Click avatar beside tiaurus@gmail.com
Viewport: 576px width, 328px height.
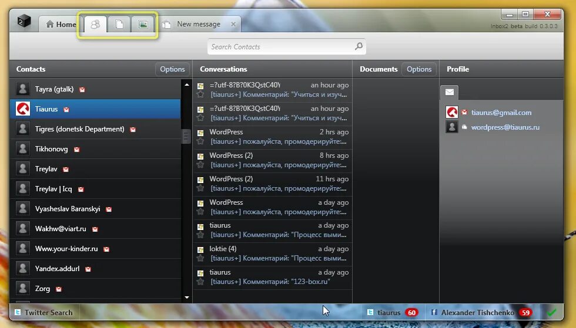point(452,112)
